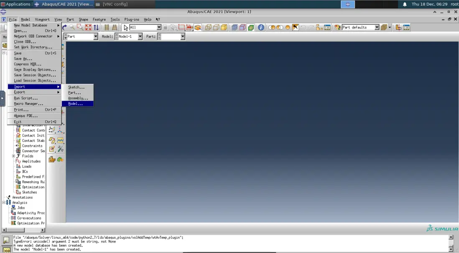Click the color palette icon

pyautogui.click(x=337, y=28)
